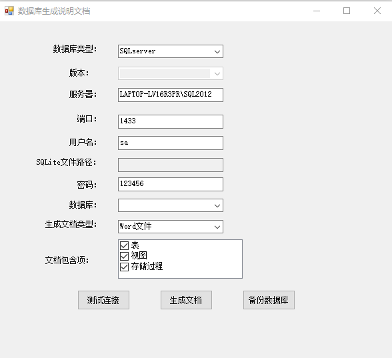
Task: Click the disabled 版本 dropdown
Action: (171, 73)
